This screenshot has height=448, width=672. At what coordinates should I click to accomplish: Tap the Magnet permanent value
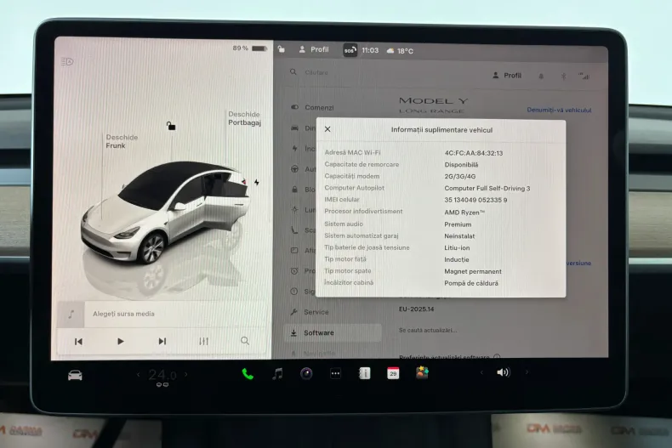[x=473, y=271]
